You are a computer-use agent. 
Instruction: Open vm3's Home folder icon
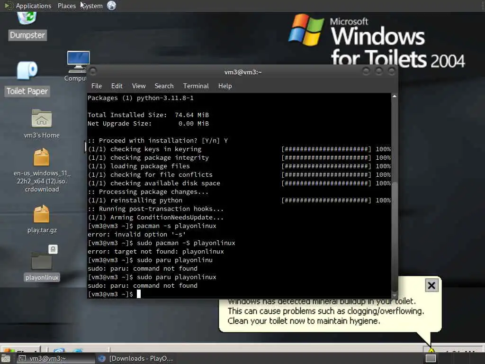(42, 118)
